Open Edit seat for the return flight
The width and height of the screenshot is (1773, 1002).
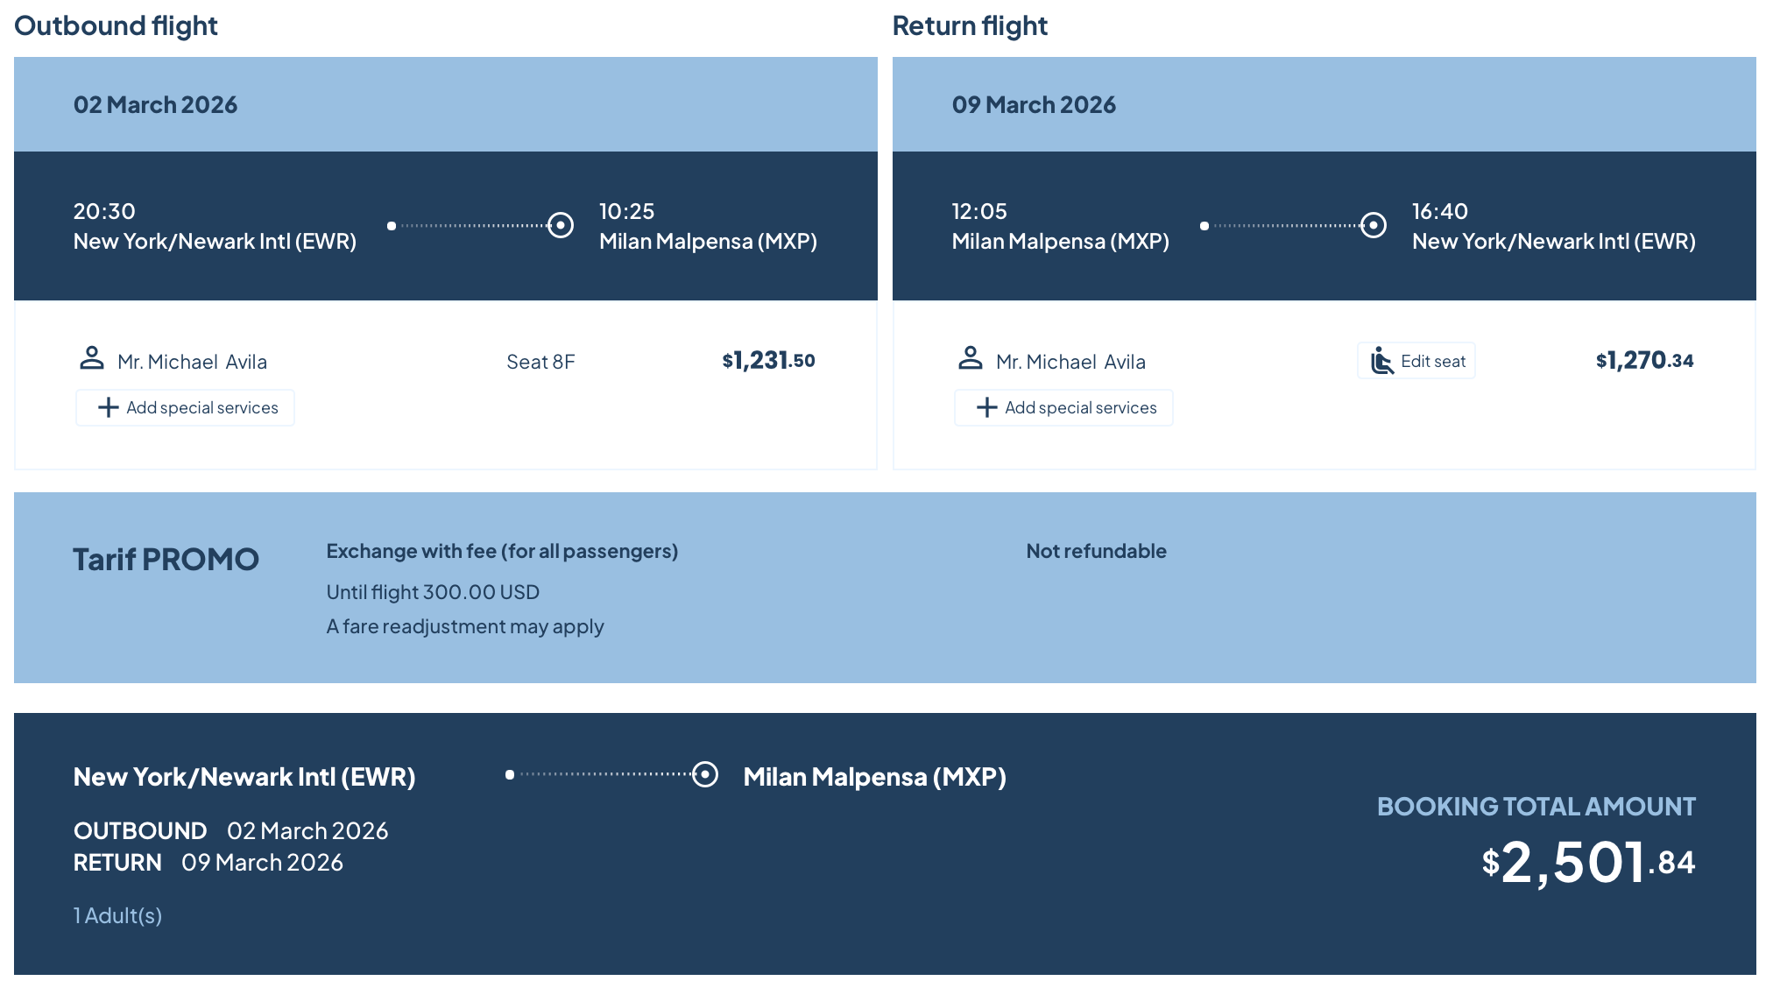coord(1416,361)
